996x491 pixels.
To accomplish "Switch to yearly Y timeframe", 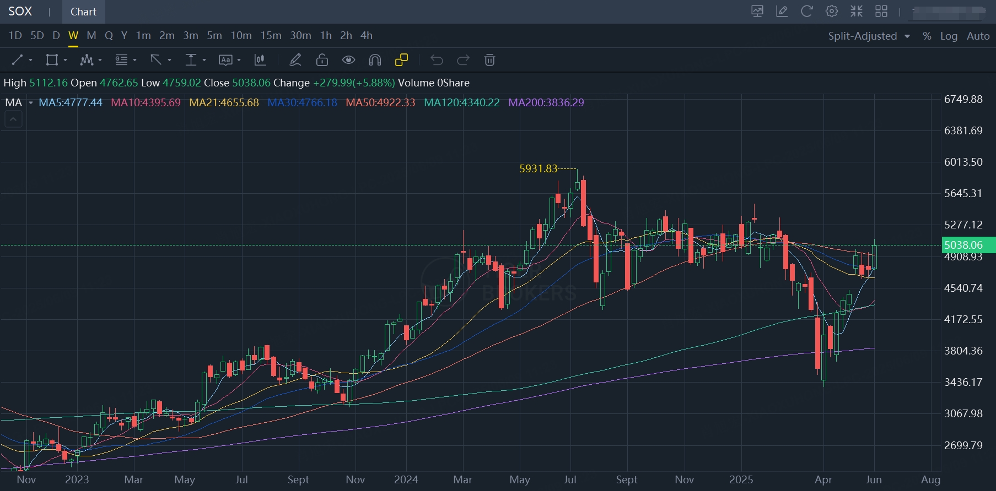I will (125, 36).
